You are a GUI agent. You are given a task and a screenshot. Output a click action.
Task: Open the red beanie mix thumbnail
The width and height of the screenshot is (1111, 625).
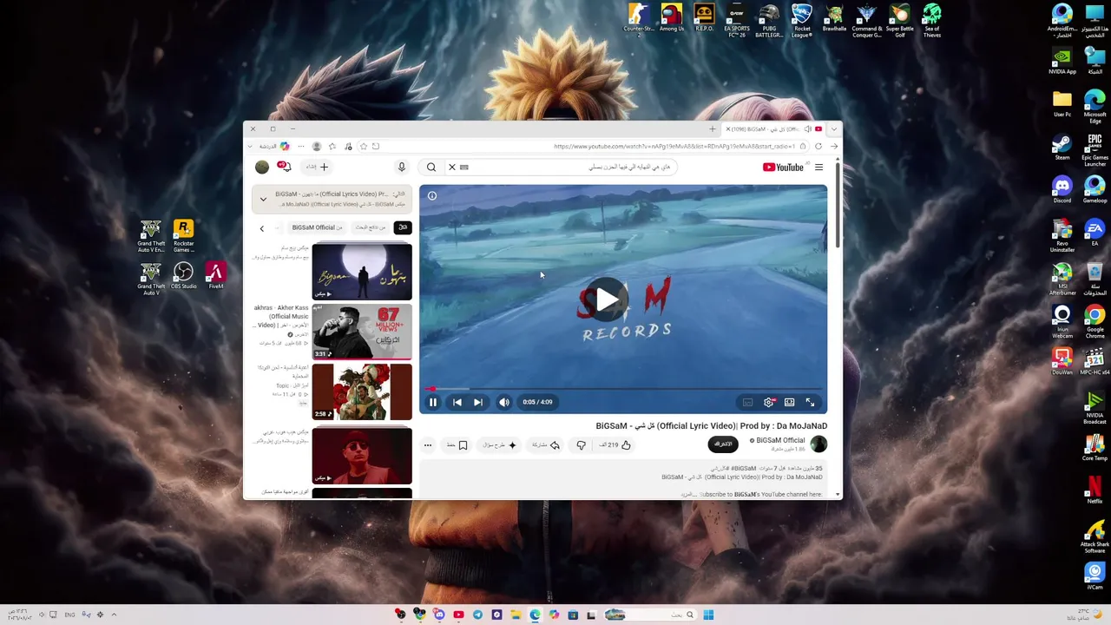pos(362,455)
